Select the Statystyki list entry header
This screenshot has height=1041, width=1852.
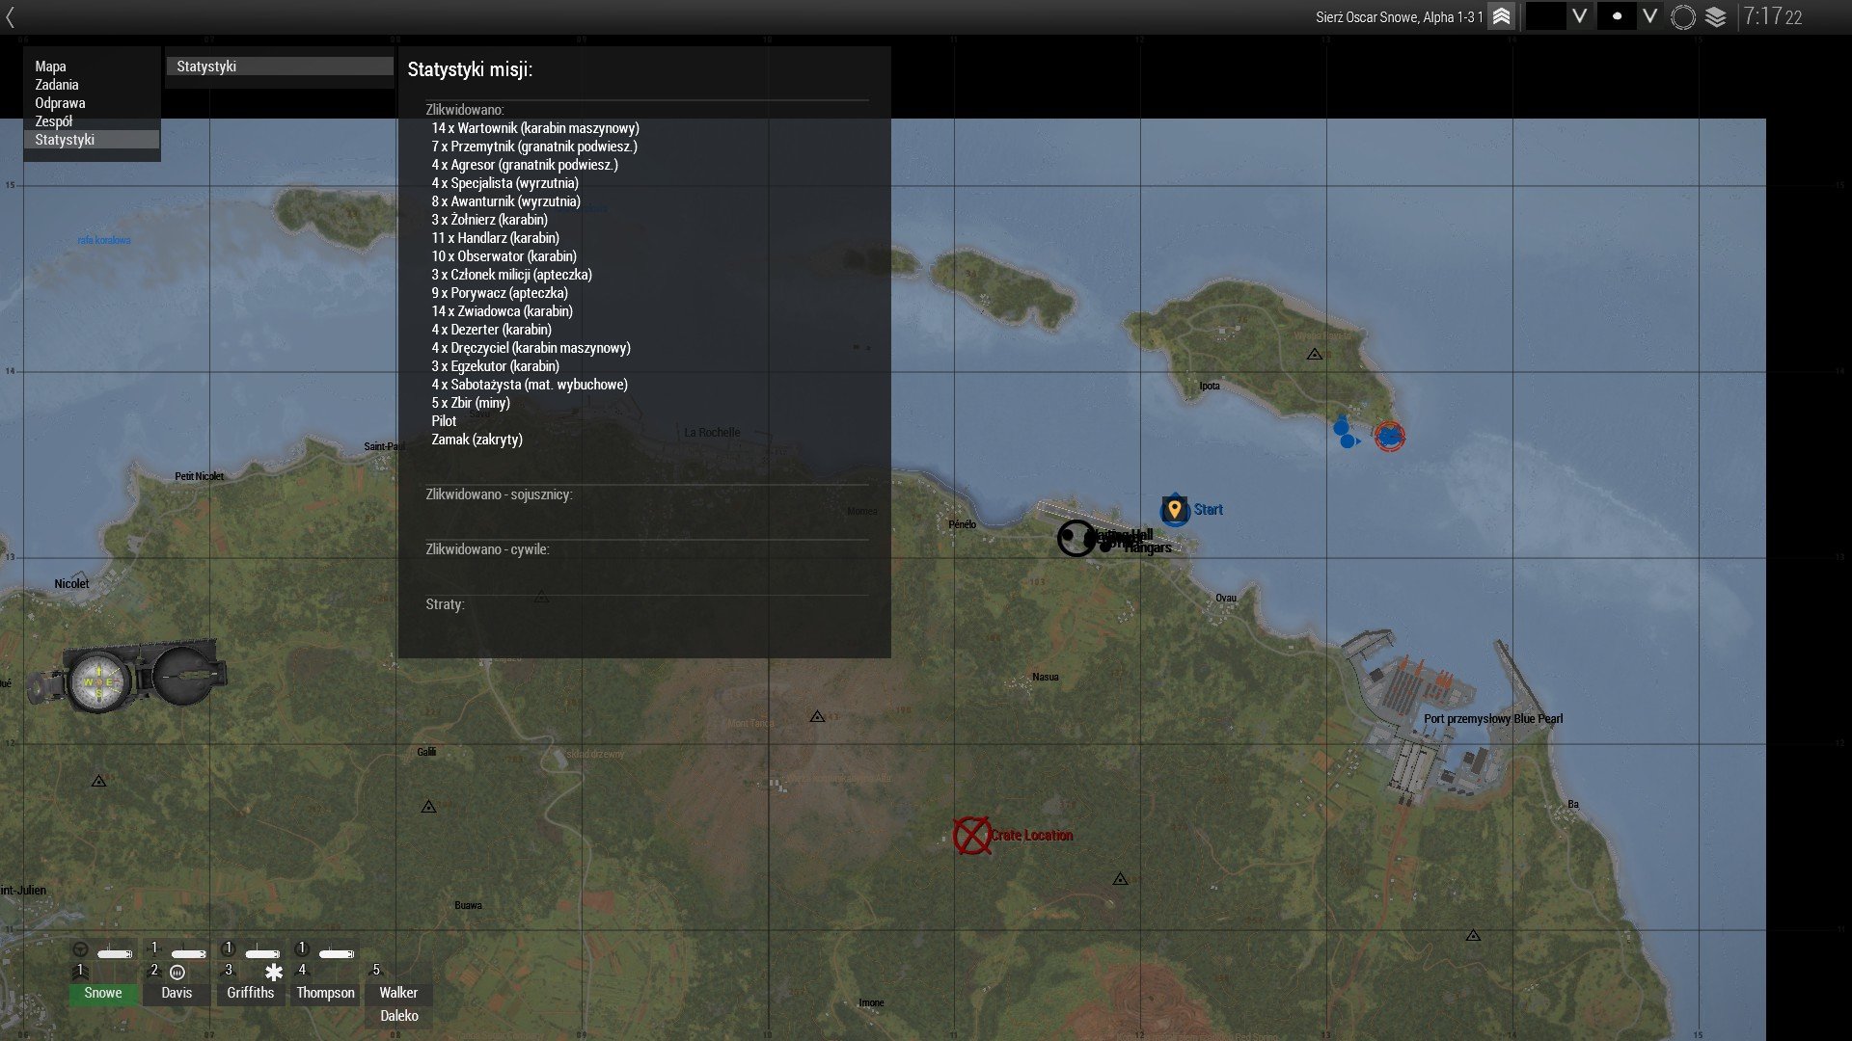[x=280, y=67]
